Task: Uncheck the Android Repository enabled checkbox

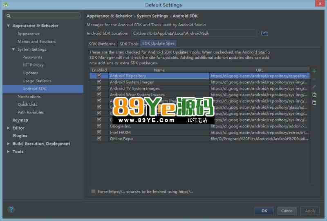Action: [99, 76]
